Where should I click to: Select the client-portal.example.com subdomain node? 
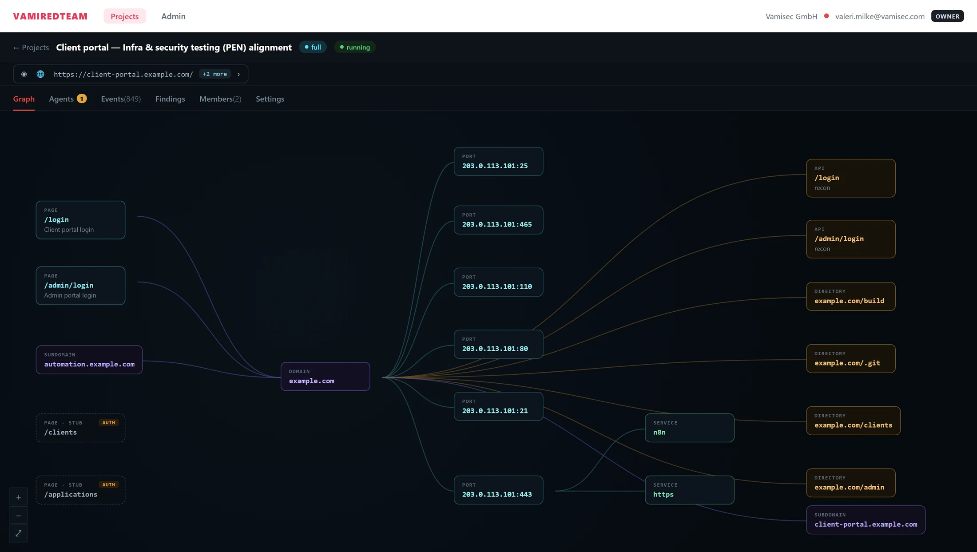coord(866,520)
